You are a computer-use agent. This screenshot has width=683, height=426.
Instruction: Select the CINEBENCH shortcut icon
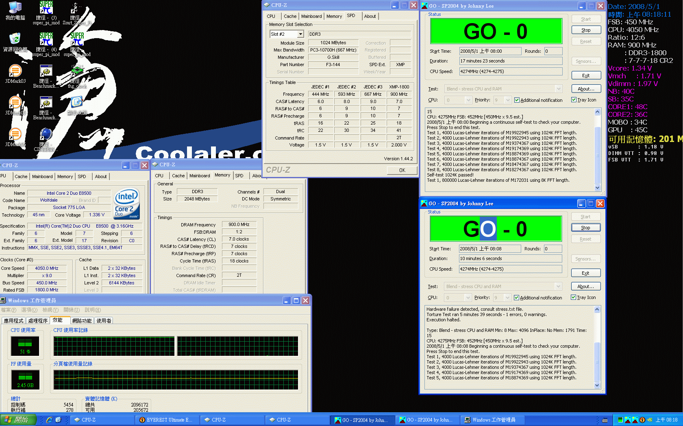pyautogui.click(x=46, y=134)
